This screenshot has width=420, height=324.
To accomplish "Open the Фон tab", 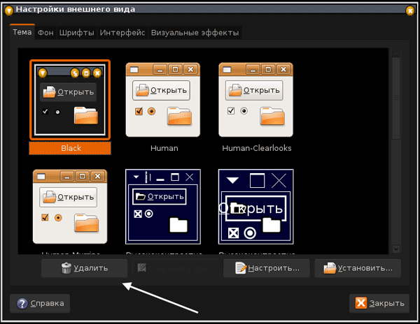I will (x=45, y=33).
